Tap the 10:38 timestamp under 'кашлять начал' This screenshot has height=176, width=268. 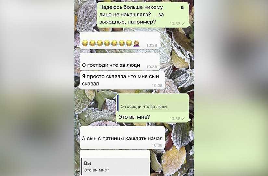[157, 145]
